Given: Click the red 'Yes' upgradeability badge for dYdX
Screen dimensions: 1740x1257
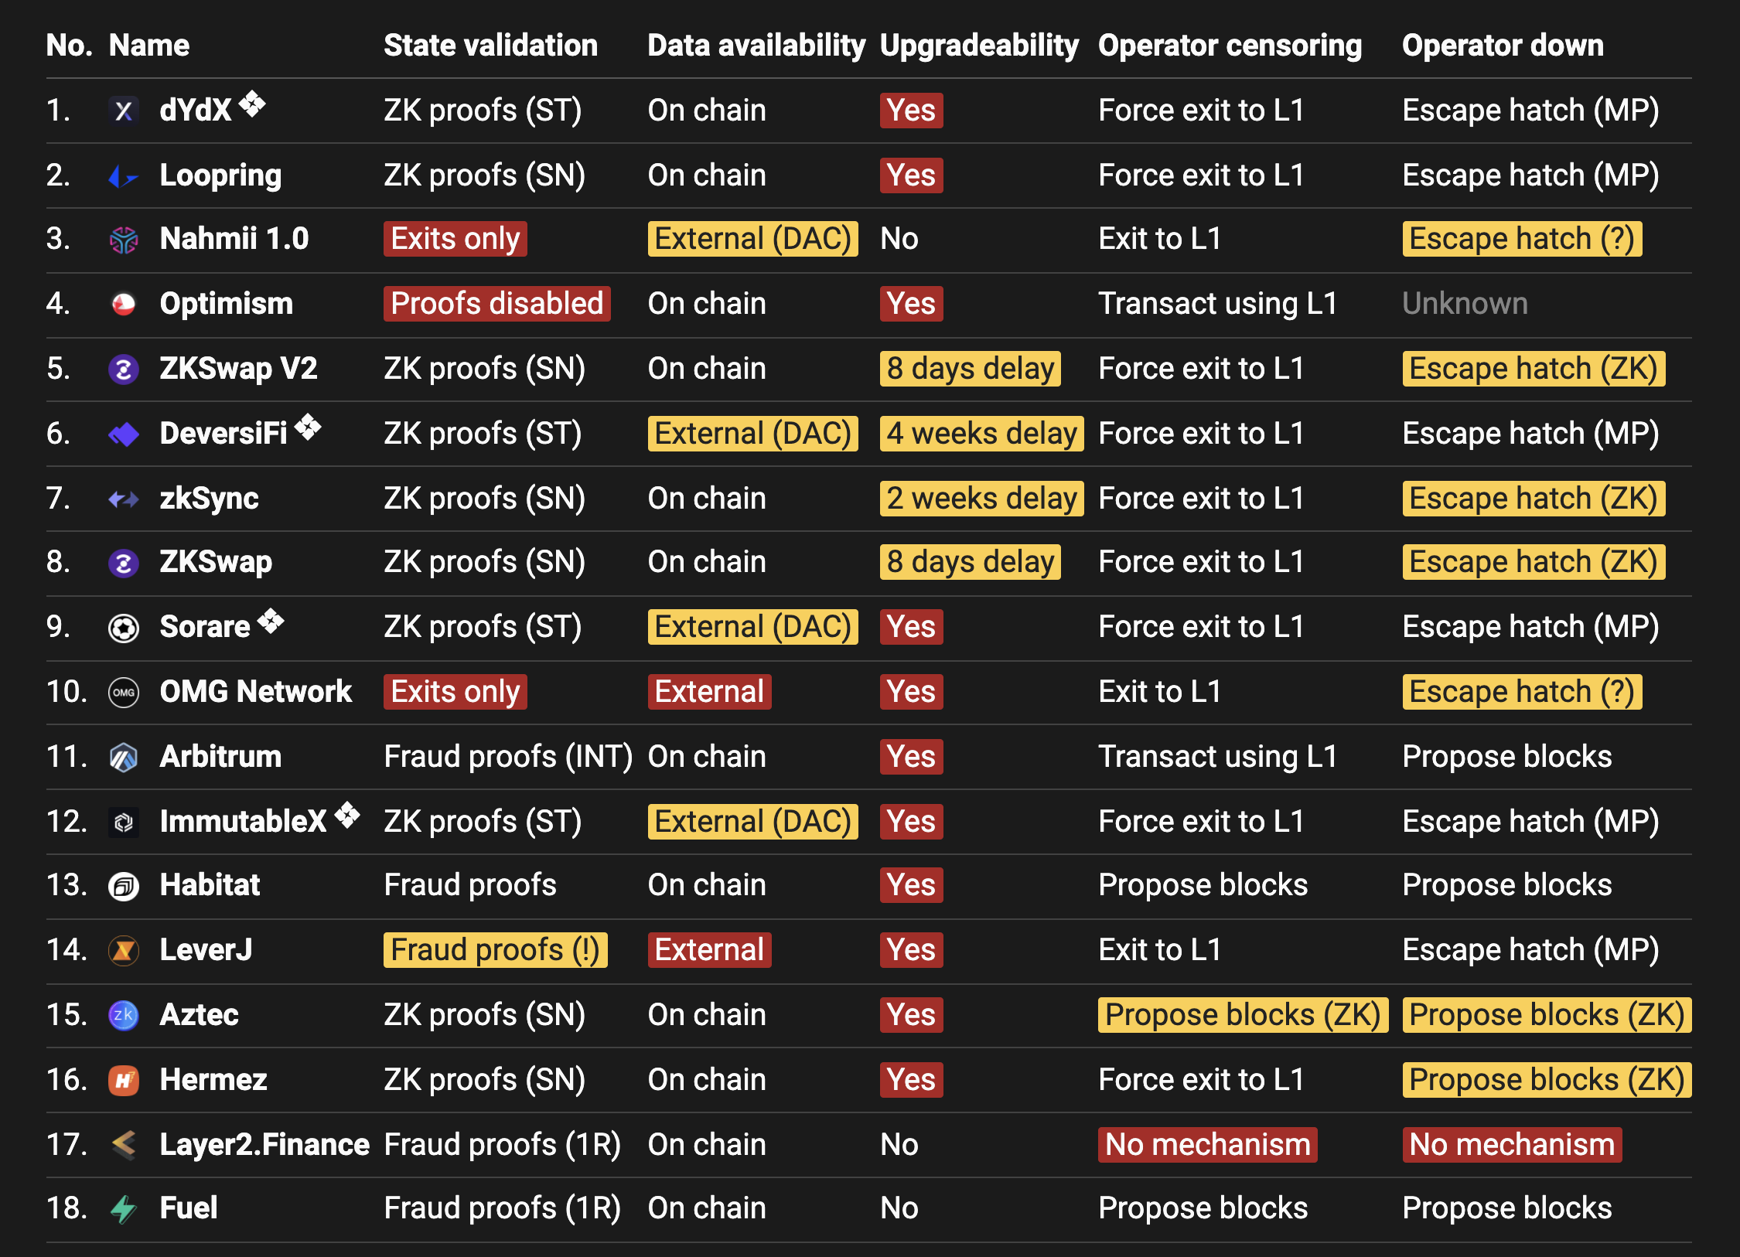Looking at the screenshot, I should coord(912,111).
